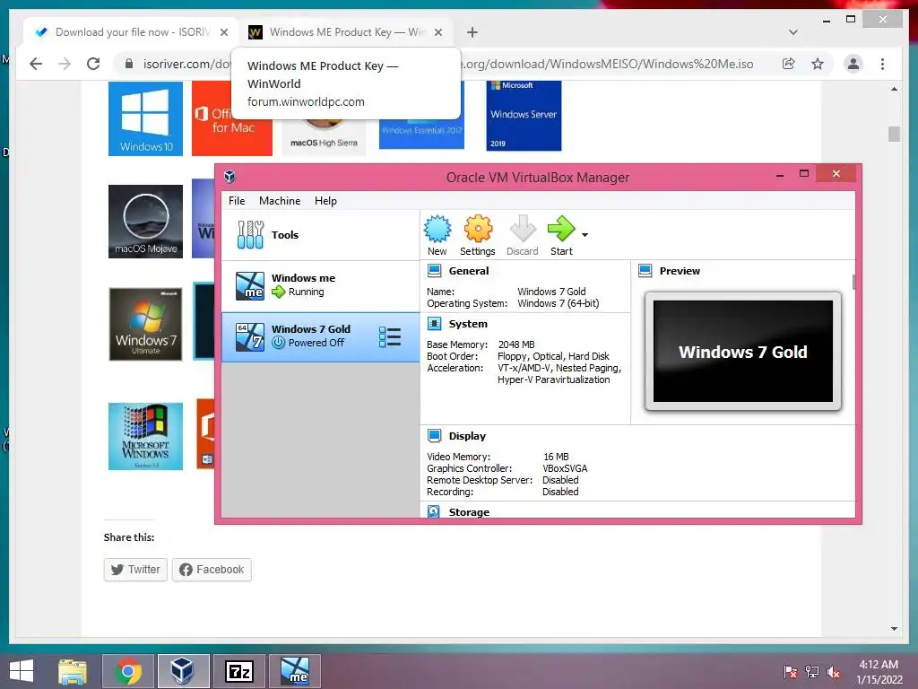918x689 pixels.
Task: Share the page on Twitter
Action: click(x=136, y=570)
